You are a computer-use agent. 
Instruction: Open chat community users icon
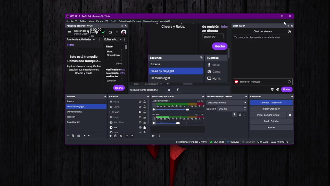(x=290, y=31)
